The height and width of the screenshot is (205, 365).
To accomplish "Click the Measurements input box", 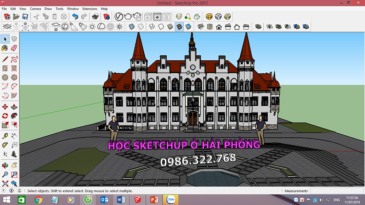I will (x=337, y=191).
